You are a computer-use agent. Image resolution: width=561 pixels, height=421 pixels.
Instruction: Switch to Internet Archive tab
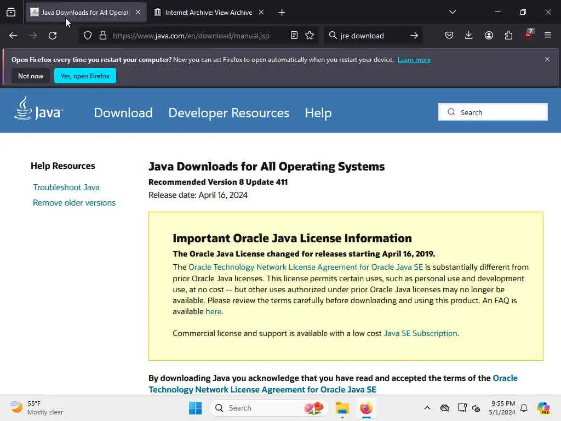click(209, 13)
